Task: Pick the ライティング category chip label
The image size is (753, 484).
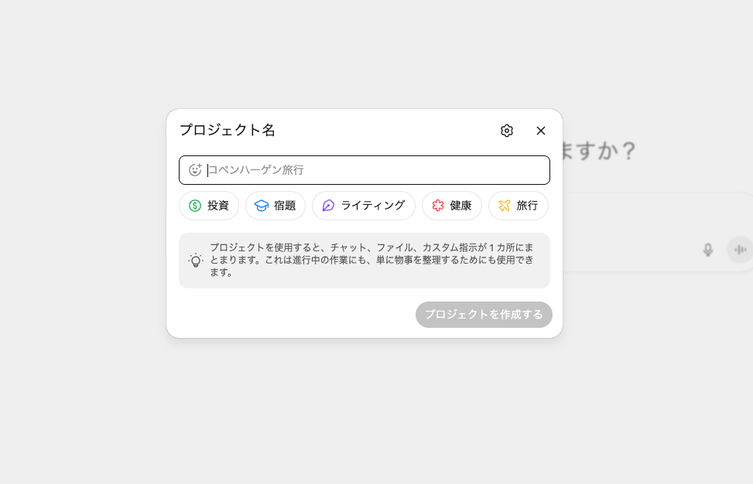Action: click(373, 206)
